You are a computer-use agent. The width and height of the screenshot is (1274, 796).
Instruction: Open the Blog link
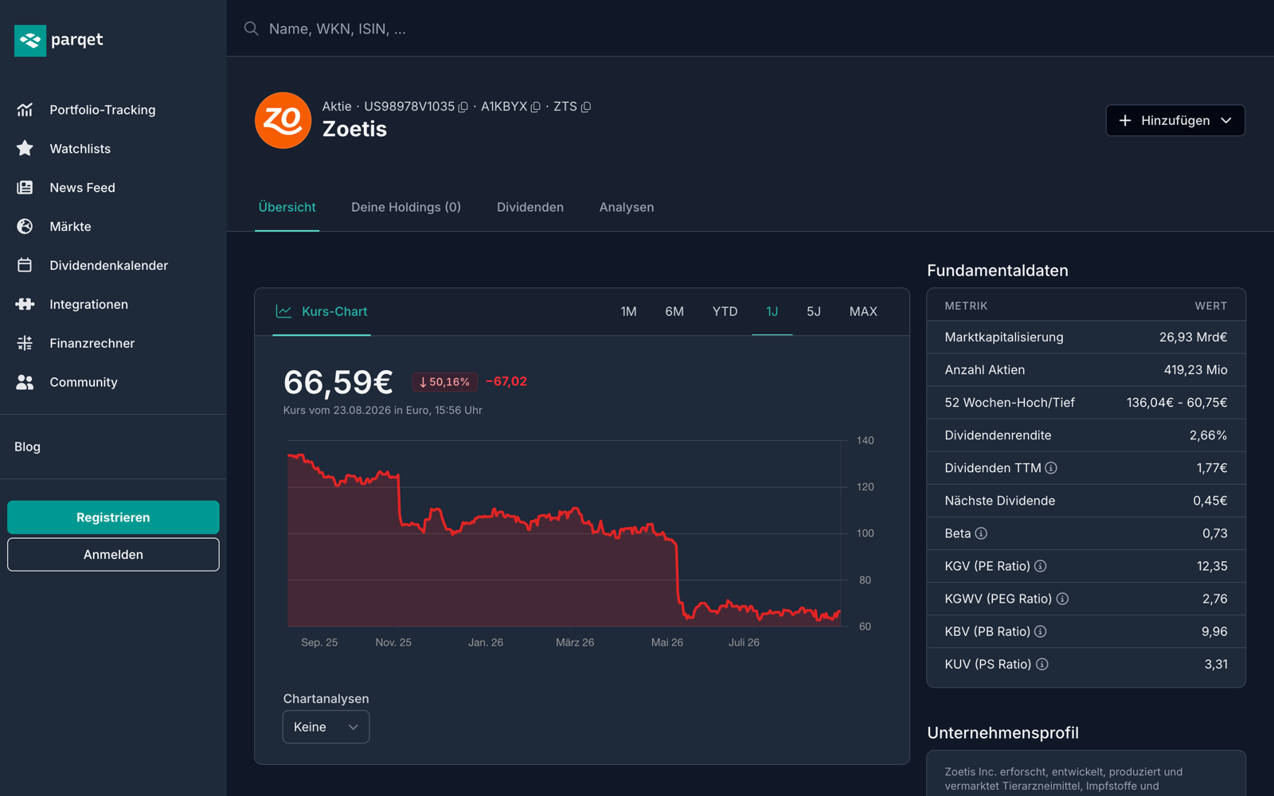27,447
